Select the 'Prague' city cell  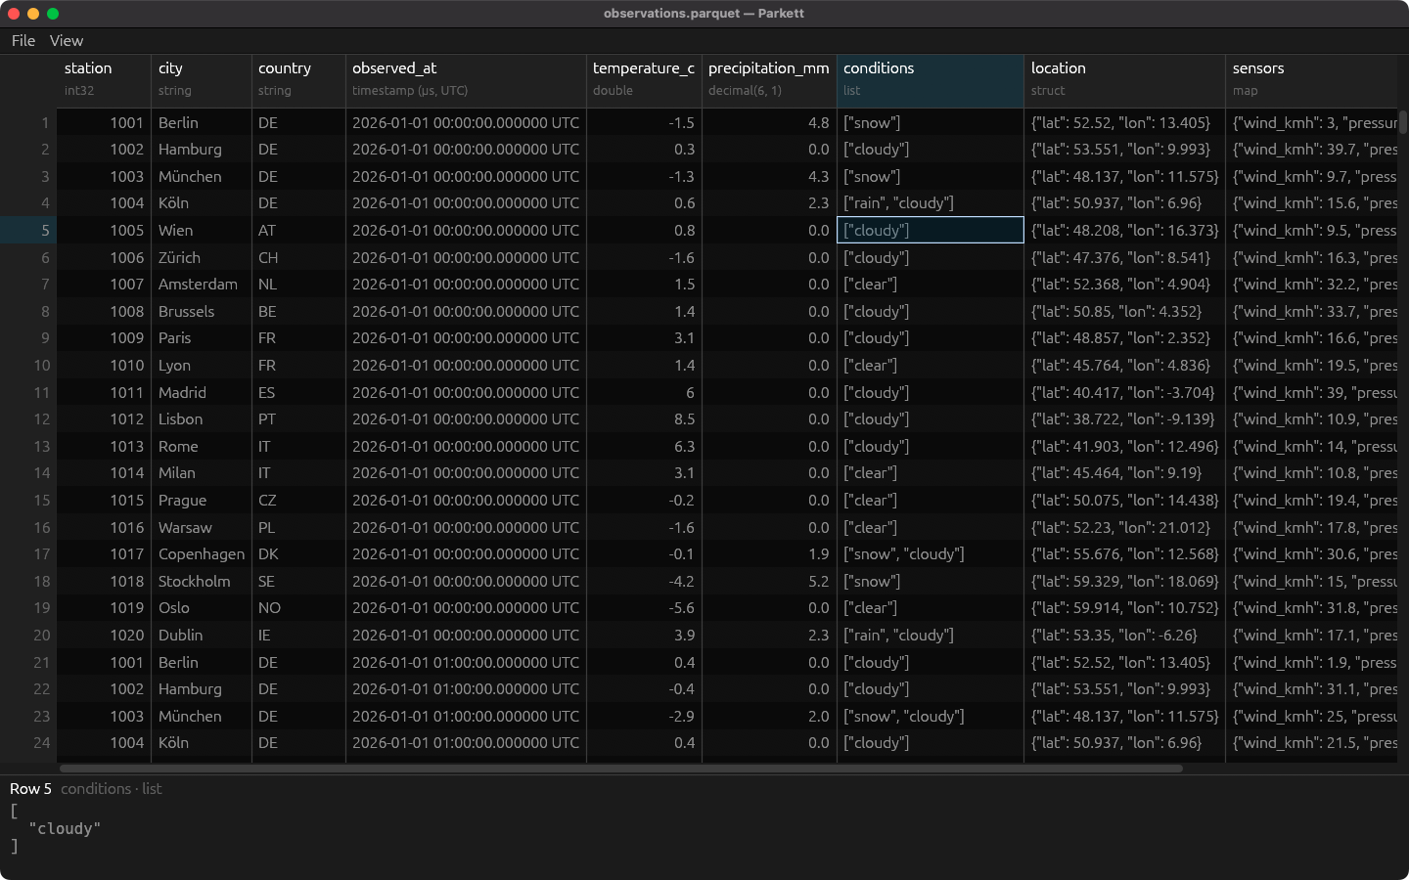202,501
